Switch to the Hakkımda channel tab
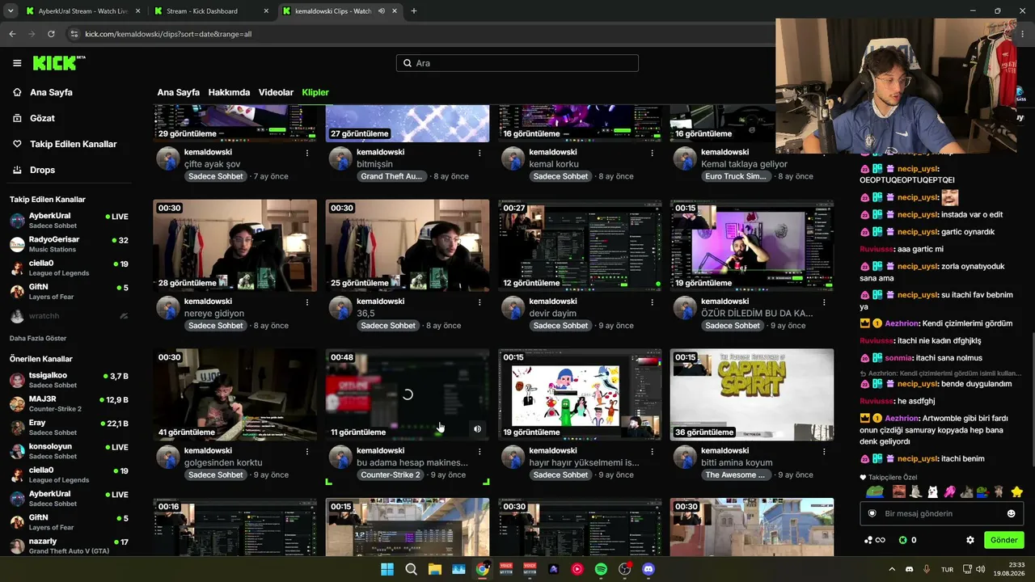The image size is (1035, 582). [x=229, y=92]
